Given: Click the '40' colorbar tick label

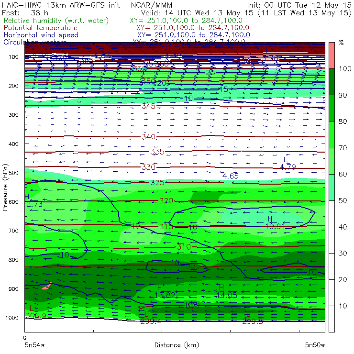Looking at the screenshot, I should [343, 227].
